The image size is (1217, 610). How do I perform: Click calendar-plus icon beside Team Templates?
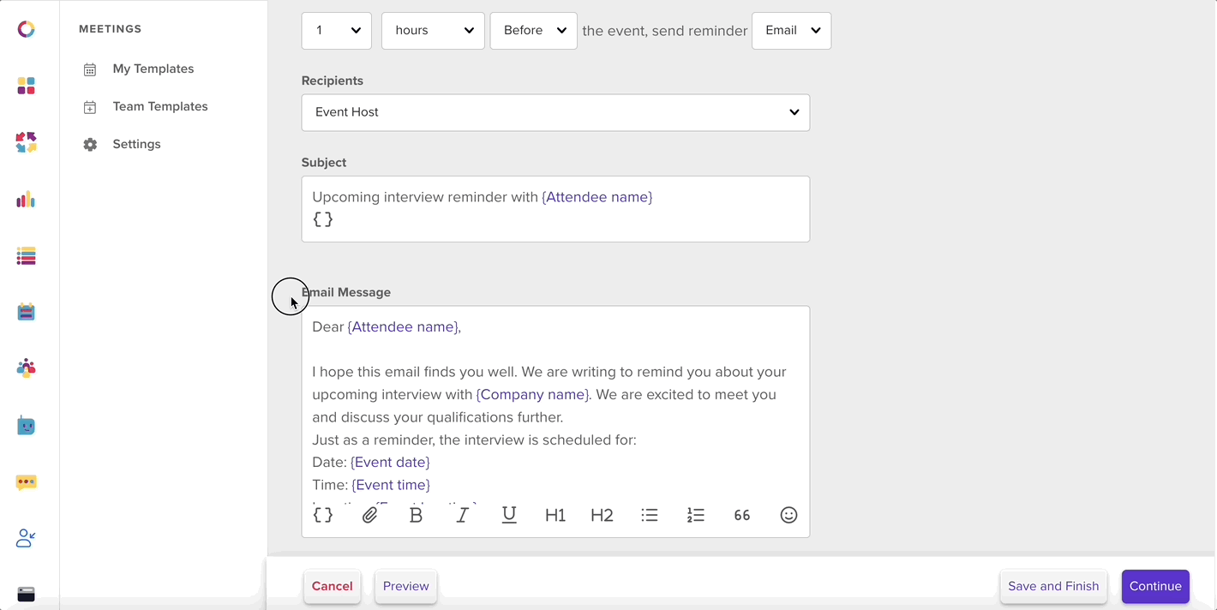(x=90, y=107)
